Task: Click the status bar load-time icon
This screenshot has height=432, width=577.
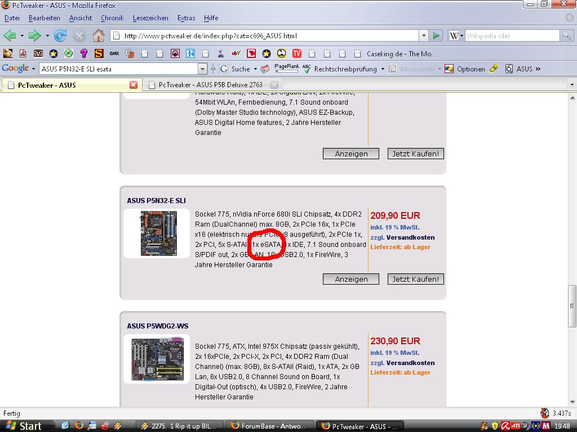Action: [545, 413]
